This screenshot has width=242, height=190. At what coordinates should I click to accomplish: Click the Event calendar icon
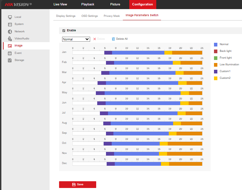coord(10,53)
